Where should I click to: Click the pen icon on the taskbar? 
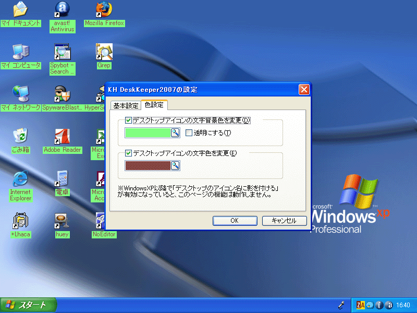341,305
